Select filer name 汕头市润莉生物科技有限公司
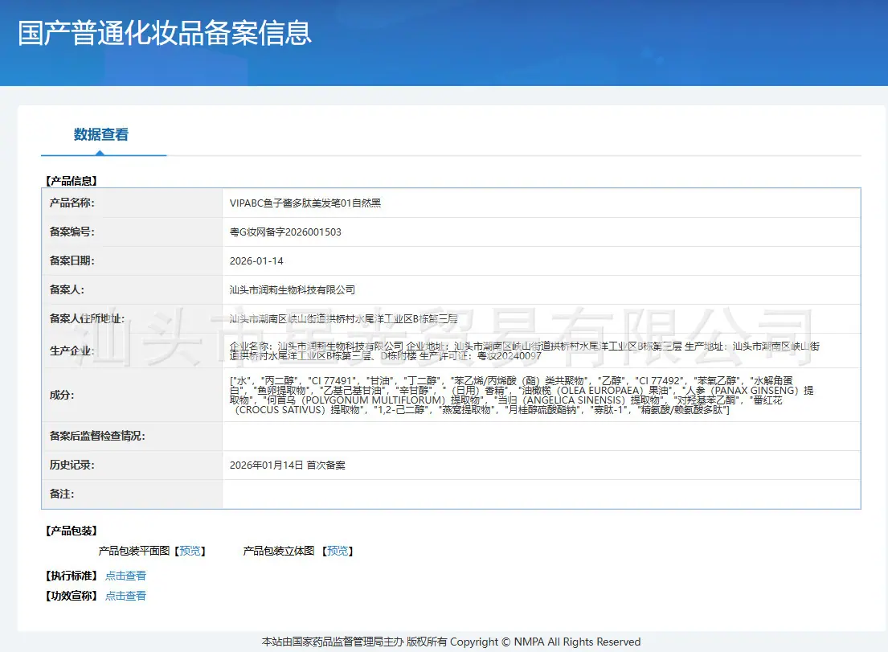The height and width of the screenshot is (652, 888). (x=293, y=290)
